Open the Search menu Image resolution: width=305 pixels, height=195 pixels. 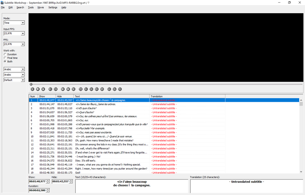click(20, 7)
